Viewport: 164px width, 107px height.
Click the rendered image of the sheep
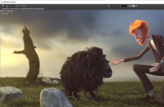(x=86, y=73)
